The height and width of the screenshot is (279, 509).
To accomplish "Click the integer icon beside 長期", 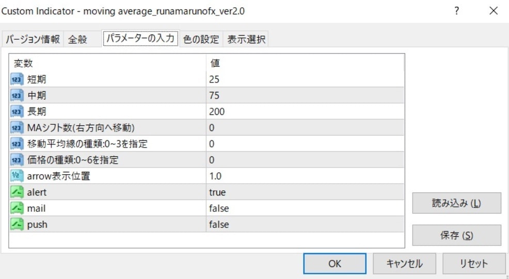I will coord(17,111).
